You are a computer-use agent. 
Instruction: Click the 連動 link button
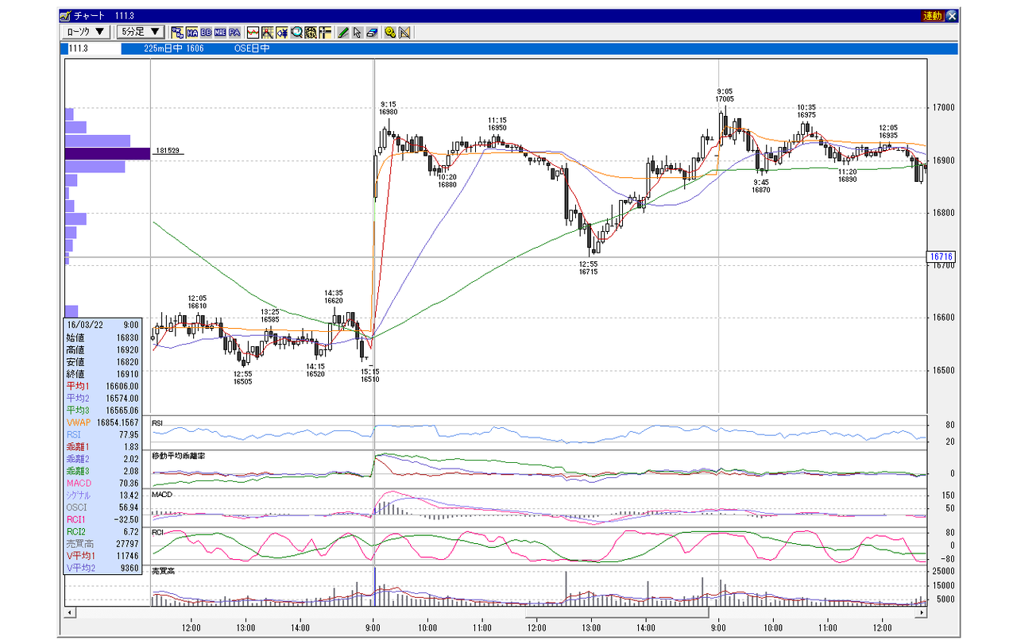(933, 15)
